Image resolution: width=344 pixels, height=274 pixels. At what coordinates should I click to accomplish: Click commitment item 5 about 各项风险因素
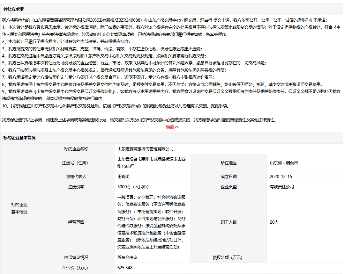pos(134,63)
